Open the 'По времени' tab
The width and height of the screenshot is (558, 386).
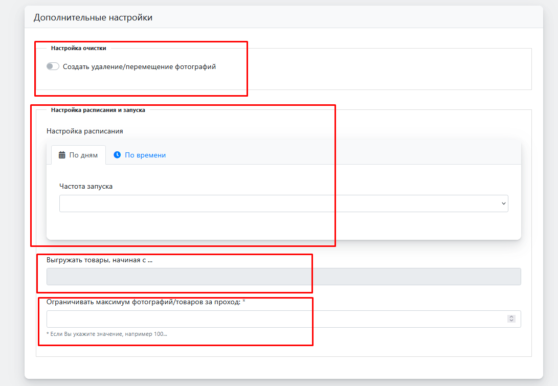145,155
